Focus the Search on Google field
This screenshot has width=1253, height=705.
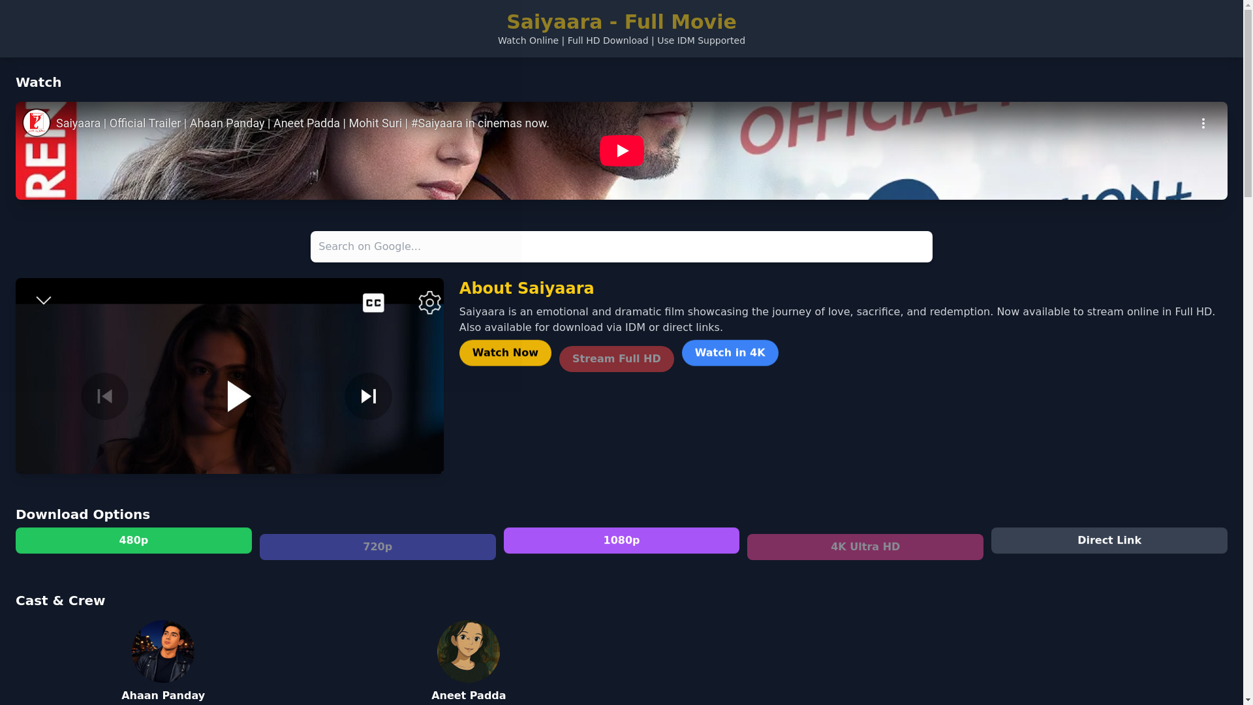621,247
